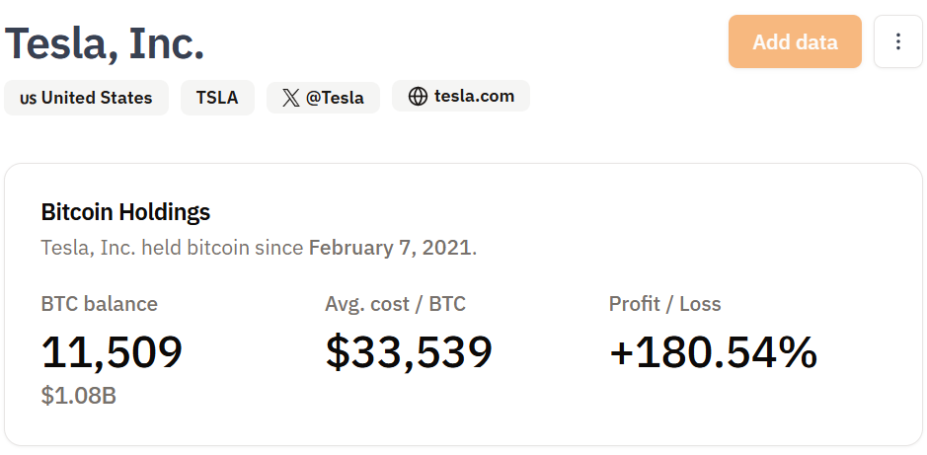The image size is (927, 455).
Task: Open the vertical three-dot options menu
Action: (x=897, y=41)
